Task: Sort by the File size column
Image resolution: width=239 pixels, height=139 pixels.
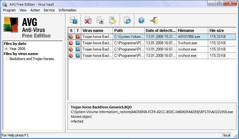Action: click(x=222, y=31)
